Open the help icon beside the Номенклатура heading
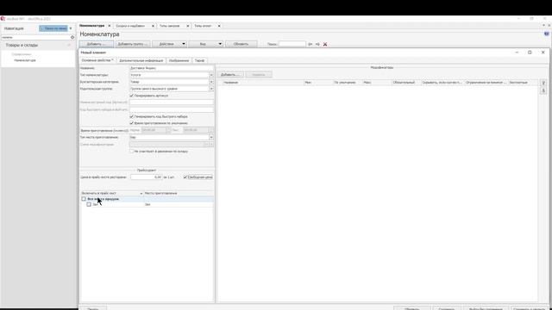The image size is (552, 310). click(546, 34)
